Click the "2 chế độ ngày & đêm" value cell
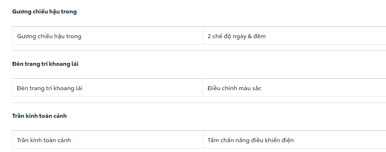 (237, 36)
